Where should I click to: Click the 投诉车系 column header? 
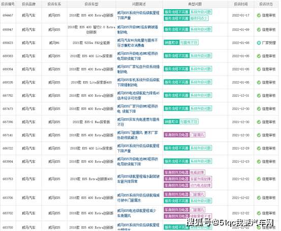click(54, 4)
